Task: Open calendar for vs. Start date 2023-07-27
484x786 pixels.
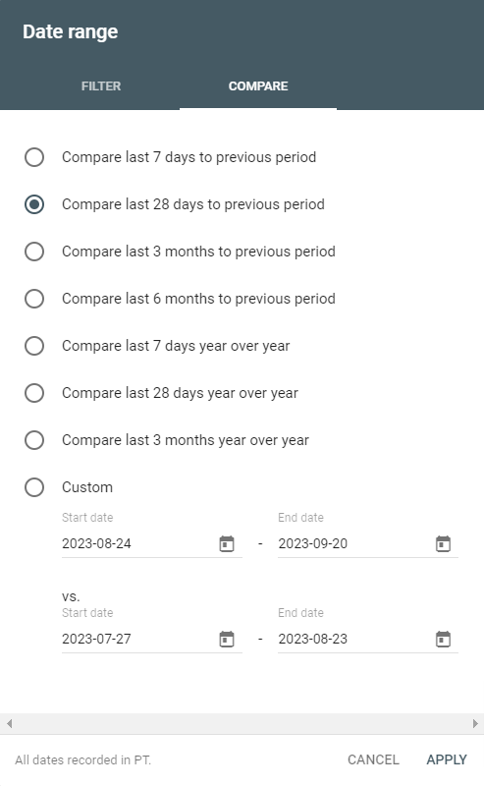Action: tap(227, 639)
